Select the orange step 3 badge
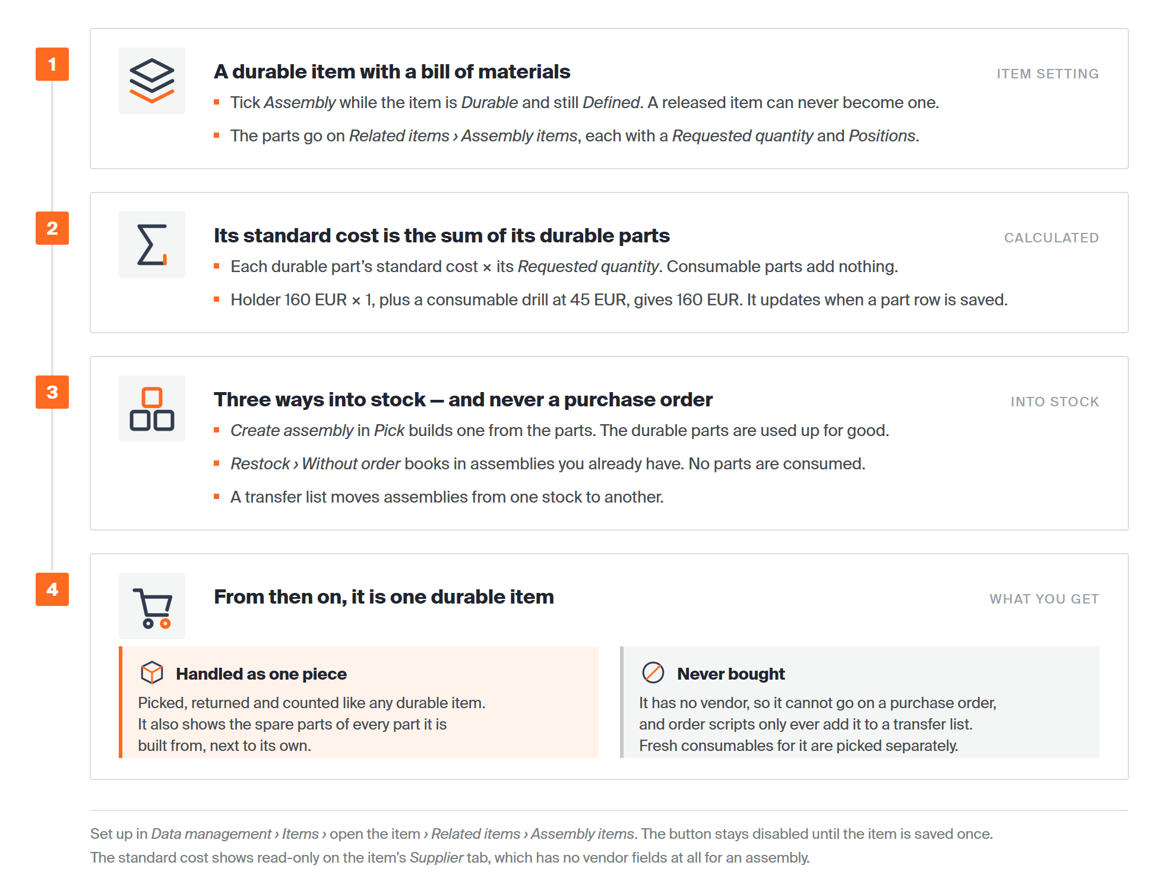 coord(52,392)
